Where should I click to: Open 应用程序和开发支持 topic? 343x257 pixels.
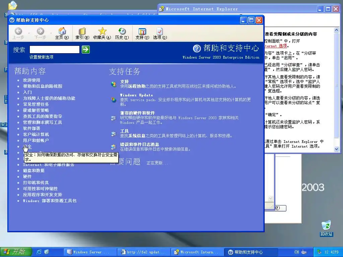43,194
